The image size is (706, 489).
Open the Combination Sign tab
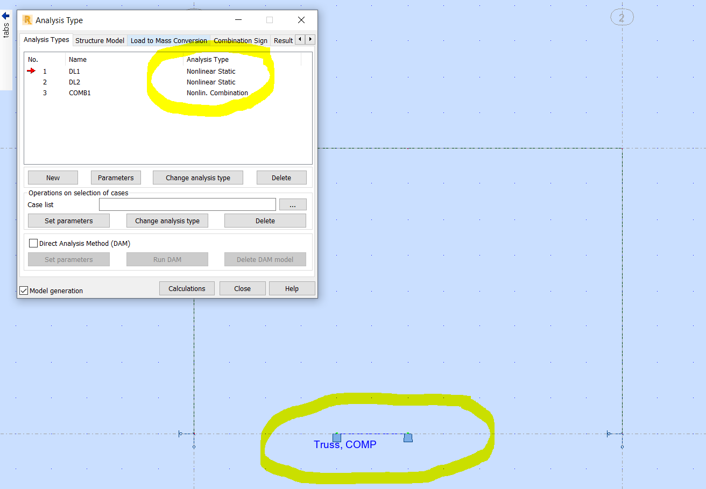click(240, 40)
